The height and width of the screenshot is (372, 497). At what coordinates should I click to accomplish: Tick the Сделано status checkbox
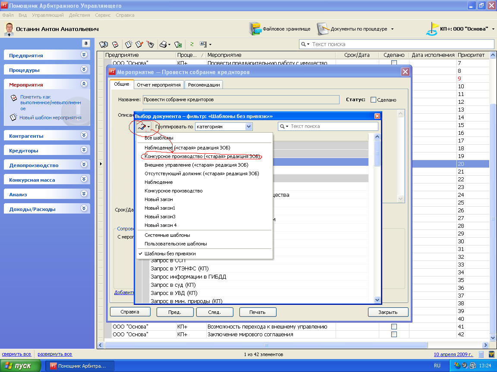[x=373, y=100]
